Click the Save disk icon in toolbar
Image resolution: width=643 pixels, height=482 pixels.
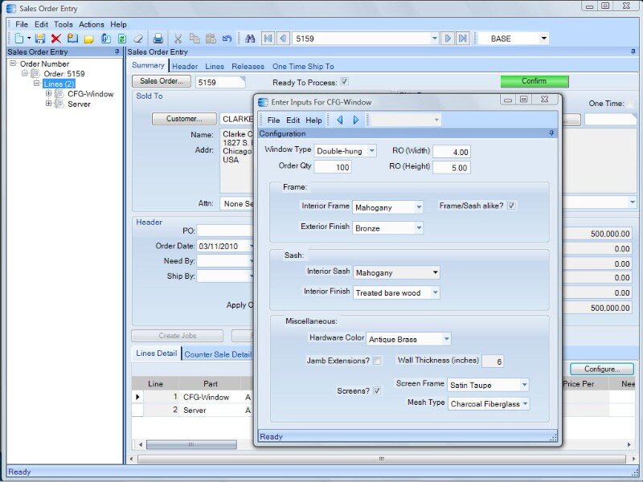40,39
